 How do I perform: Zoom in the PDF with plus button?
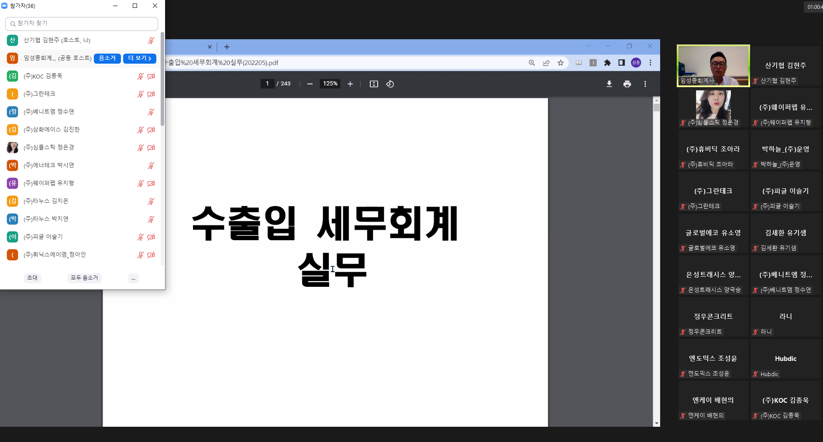point(350,84)
